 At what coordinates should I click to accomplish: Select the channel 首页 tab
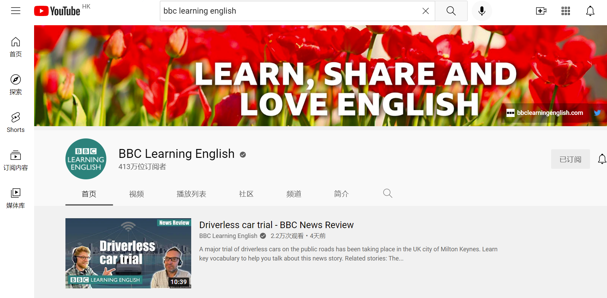tap(89, 194)
